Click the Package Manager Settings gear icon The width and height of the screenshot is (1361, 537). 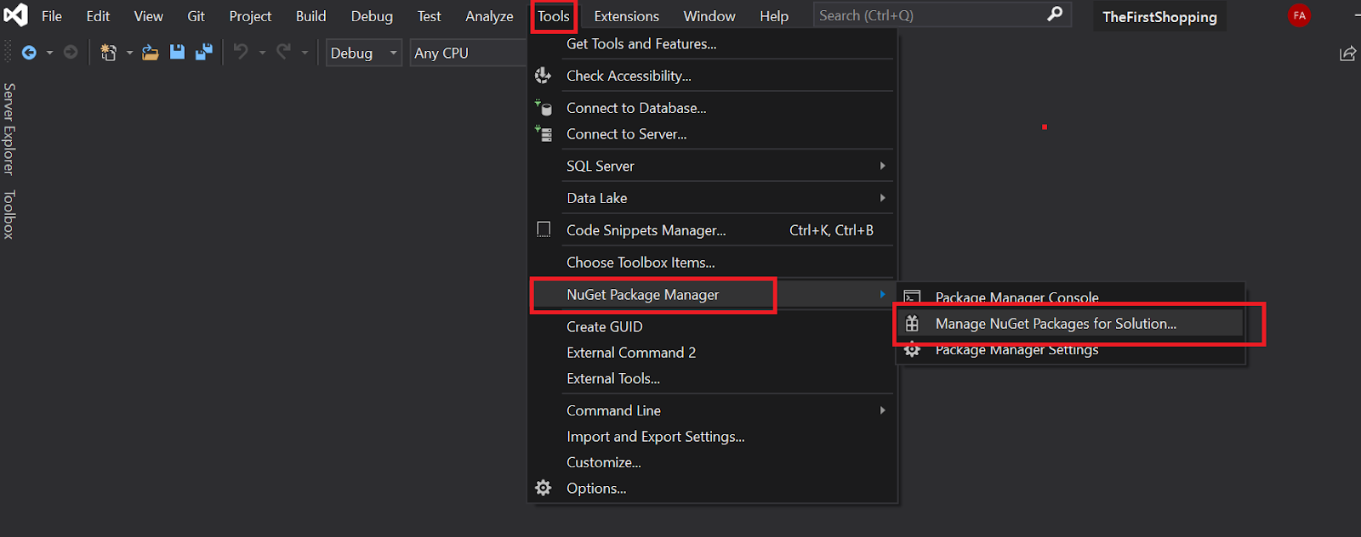point(912,349)
